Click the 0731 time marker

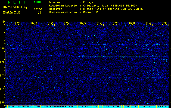point(18,23)
